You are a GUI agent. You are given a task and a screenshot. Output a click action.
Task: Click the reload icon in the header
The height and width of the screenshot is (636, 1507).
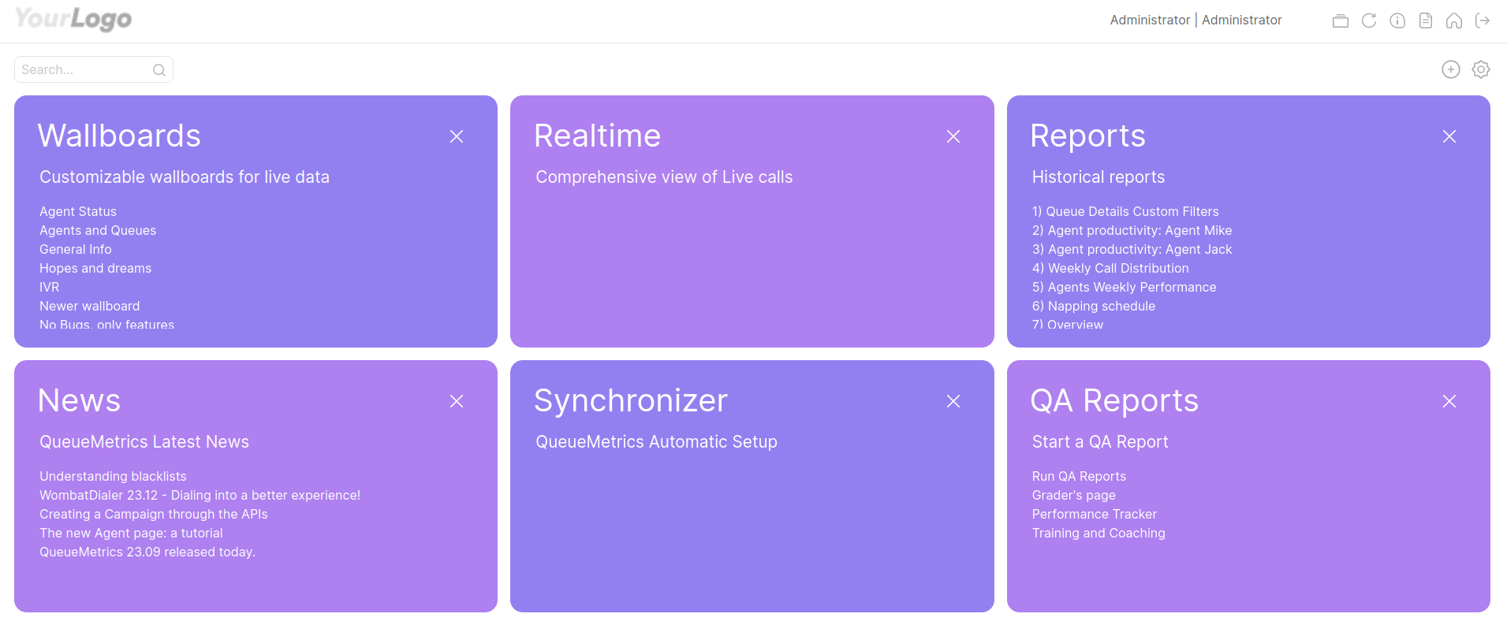(x=1368, y=20)
